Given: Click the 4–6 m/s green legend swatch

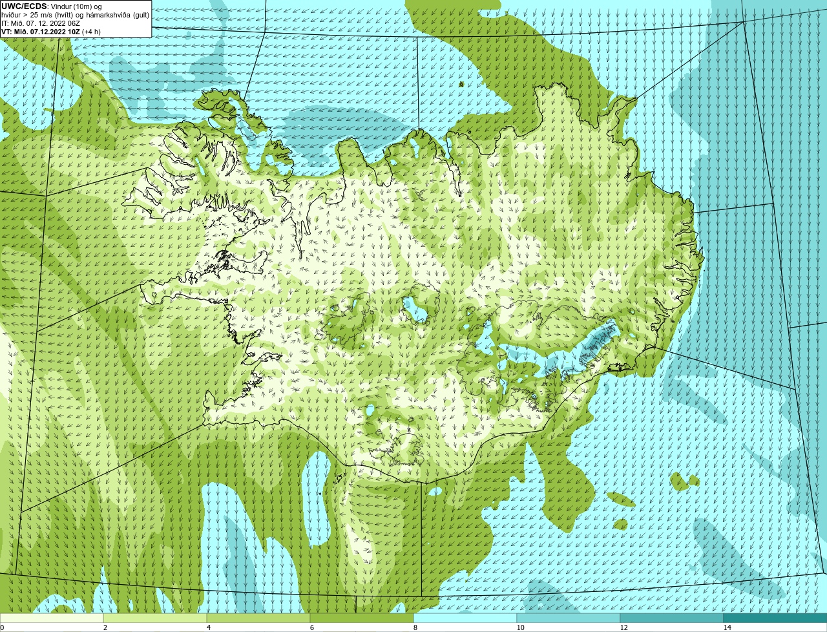Looking at the screenshot, I should [258, 618].
